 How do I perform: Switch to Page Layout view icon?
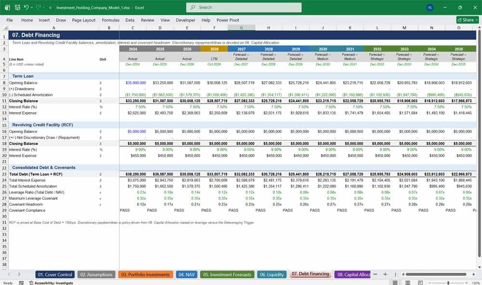tap(408, 283)
